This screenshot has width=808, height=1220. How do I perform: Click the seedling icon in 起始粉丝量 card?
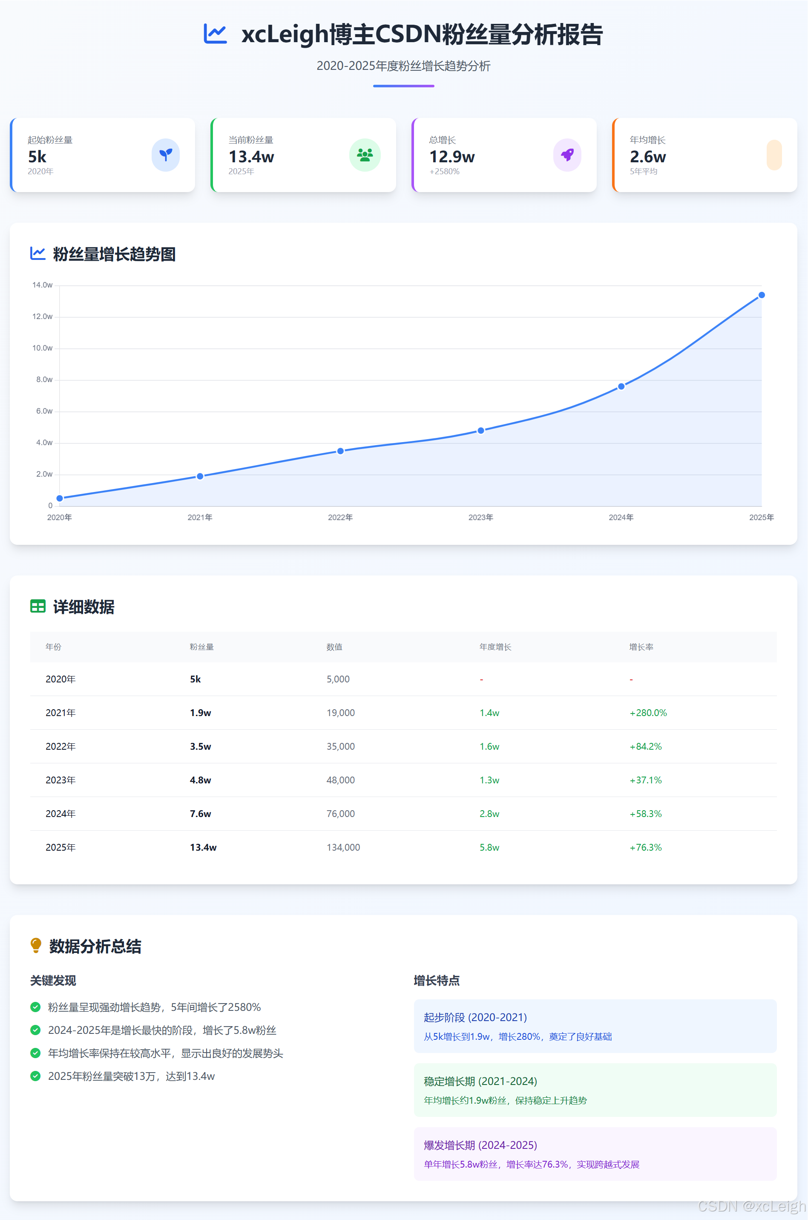point(165,155)
